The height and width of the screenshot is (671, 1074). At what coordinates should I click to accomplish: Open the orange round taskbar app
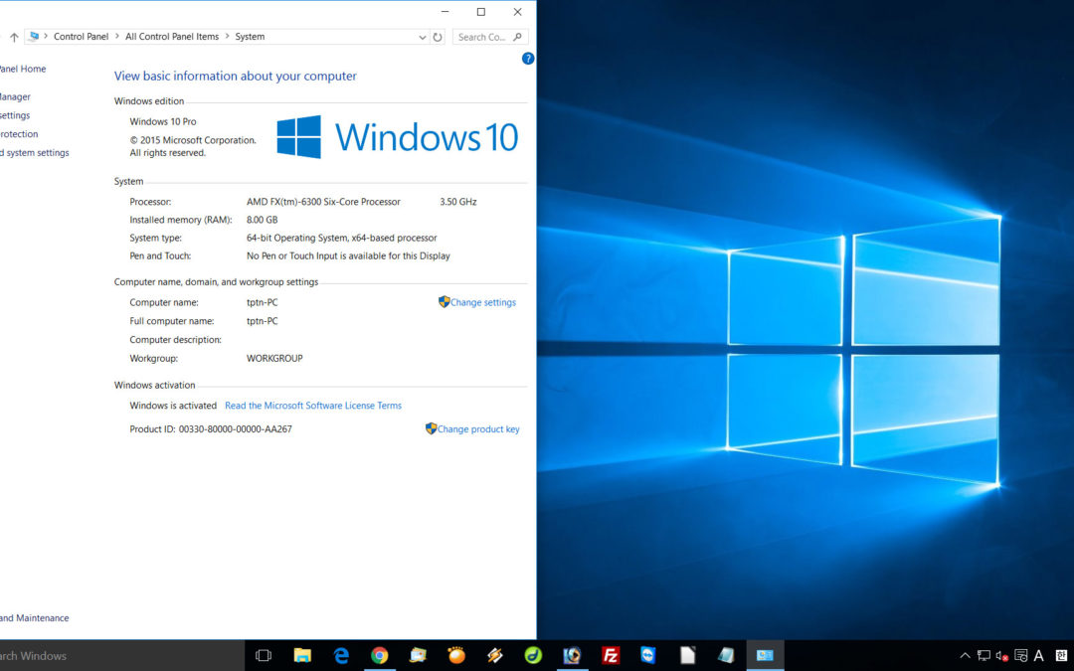point(456,655)
